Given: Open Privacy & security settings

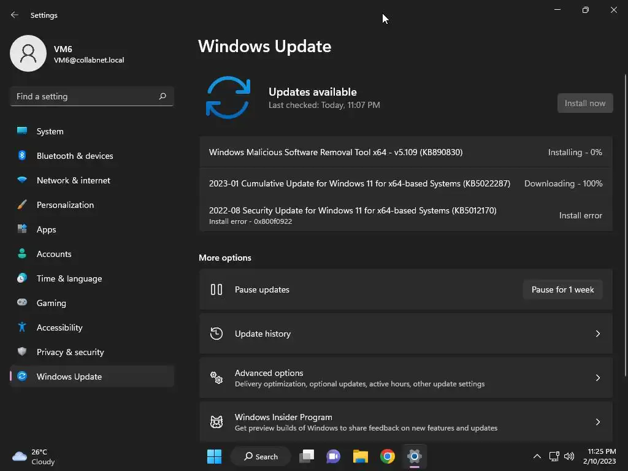Looking at the screenshot, I should 92,351.
